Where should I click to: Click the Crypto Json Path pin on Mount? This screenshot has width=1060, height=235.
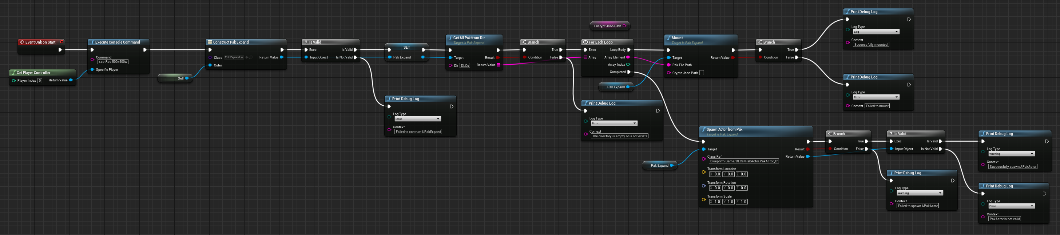point(669,73)
